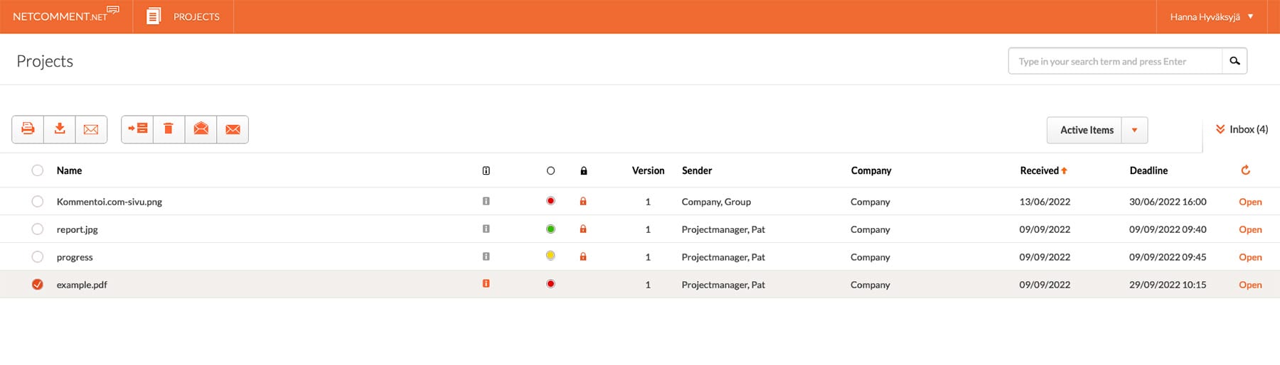Click Open link for progress row
This screenshot has height=365, width=1280.
tap(1250, 257)
